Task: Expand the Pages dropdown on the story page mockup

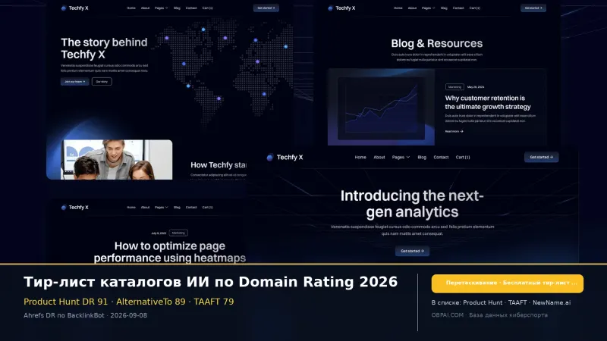Action: tap(161, 8)
